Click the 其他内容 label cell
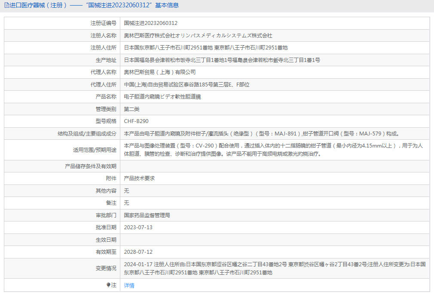 (62, 191)
